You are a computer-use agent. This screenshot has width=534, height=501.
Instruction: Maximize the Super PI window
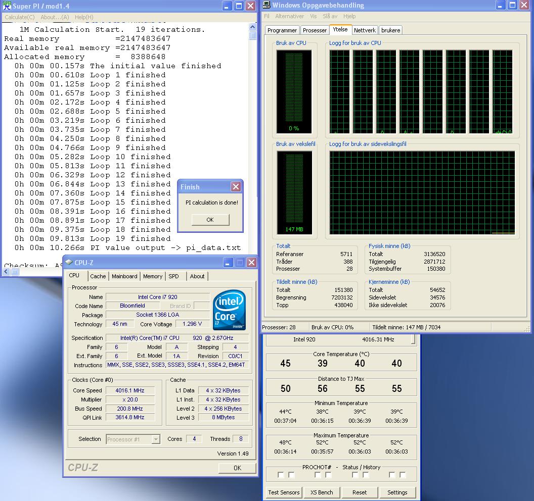[239, 6]
